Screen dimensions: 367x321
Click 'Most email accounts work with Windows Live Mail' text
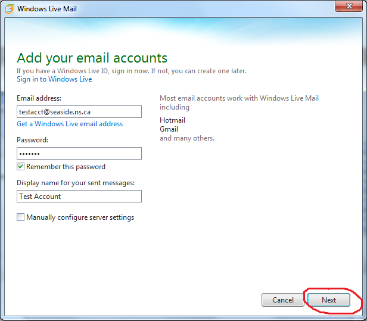[x=239, y=102]
